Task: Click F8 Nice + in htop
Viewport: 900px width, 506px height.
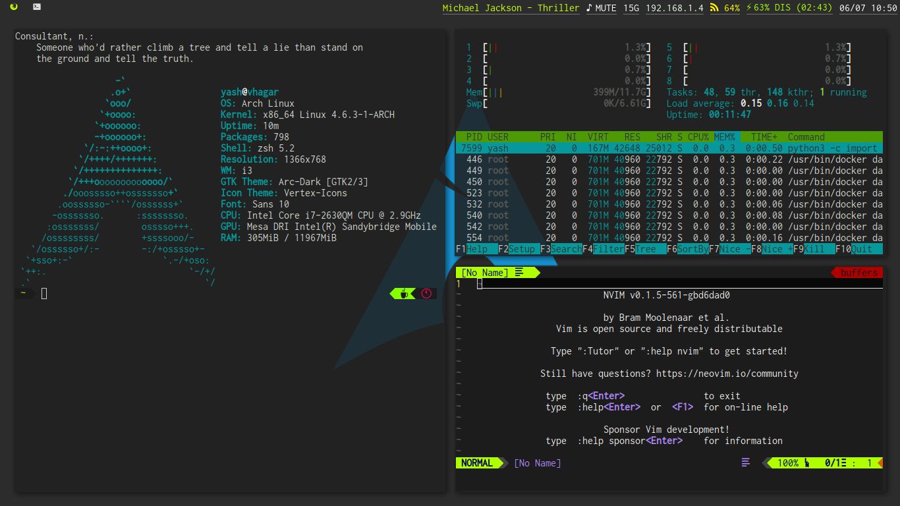Action: 772,249
